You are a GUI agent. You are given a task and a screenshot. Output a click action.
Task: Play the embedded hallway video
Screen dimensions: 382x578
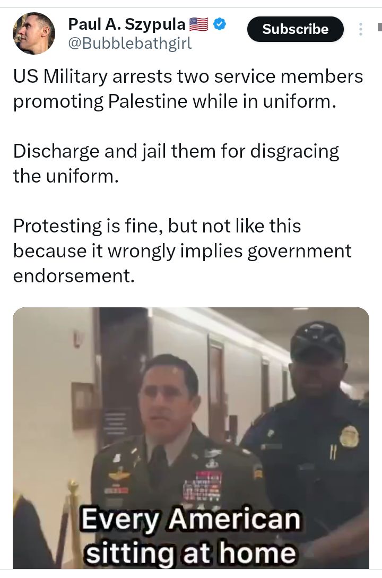(191, 438)
